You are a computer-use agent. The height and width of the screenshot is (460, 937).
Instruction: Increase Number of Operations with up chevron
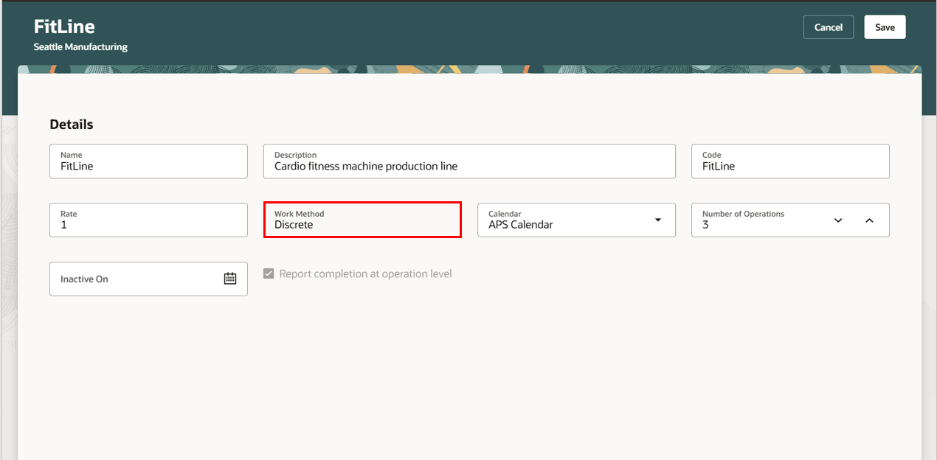(x=869, y=220)
